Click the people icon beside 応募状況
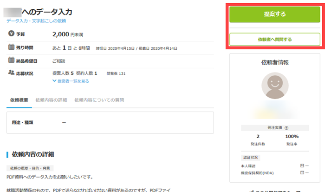This screenshot has width=325, height=192. [x=11, y=72]
